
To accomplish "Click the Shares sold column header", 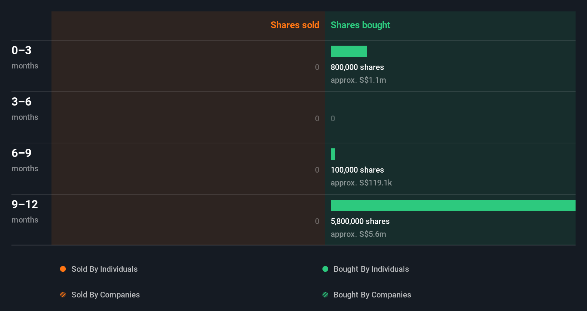I will (295, 25).
